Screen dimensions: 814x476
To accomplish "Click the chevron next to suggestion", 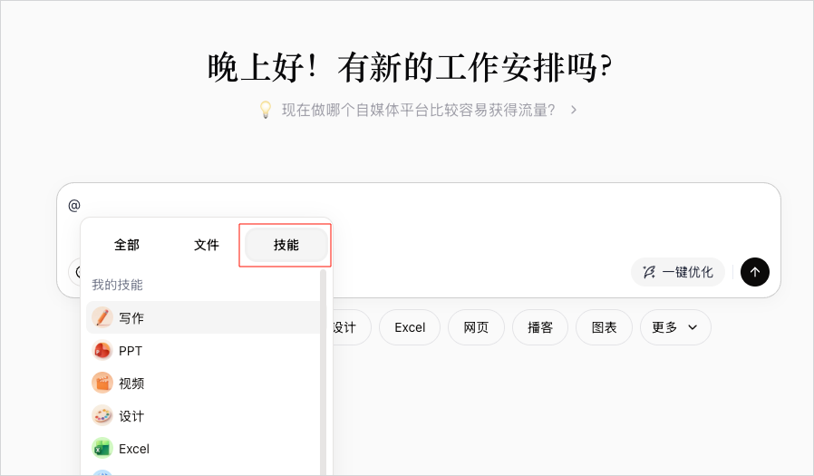I will [574, 110].
